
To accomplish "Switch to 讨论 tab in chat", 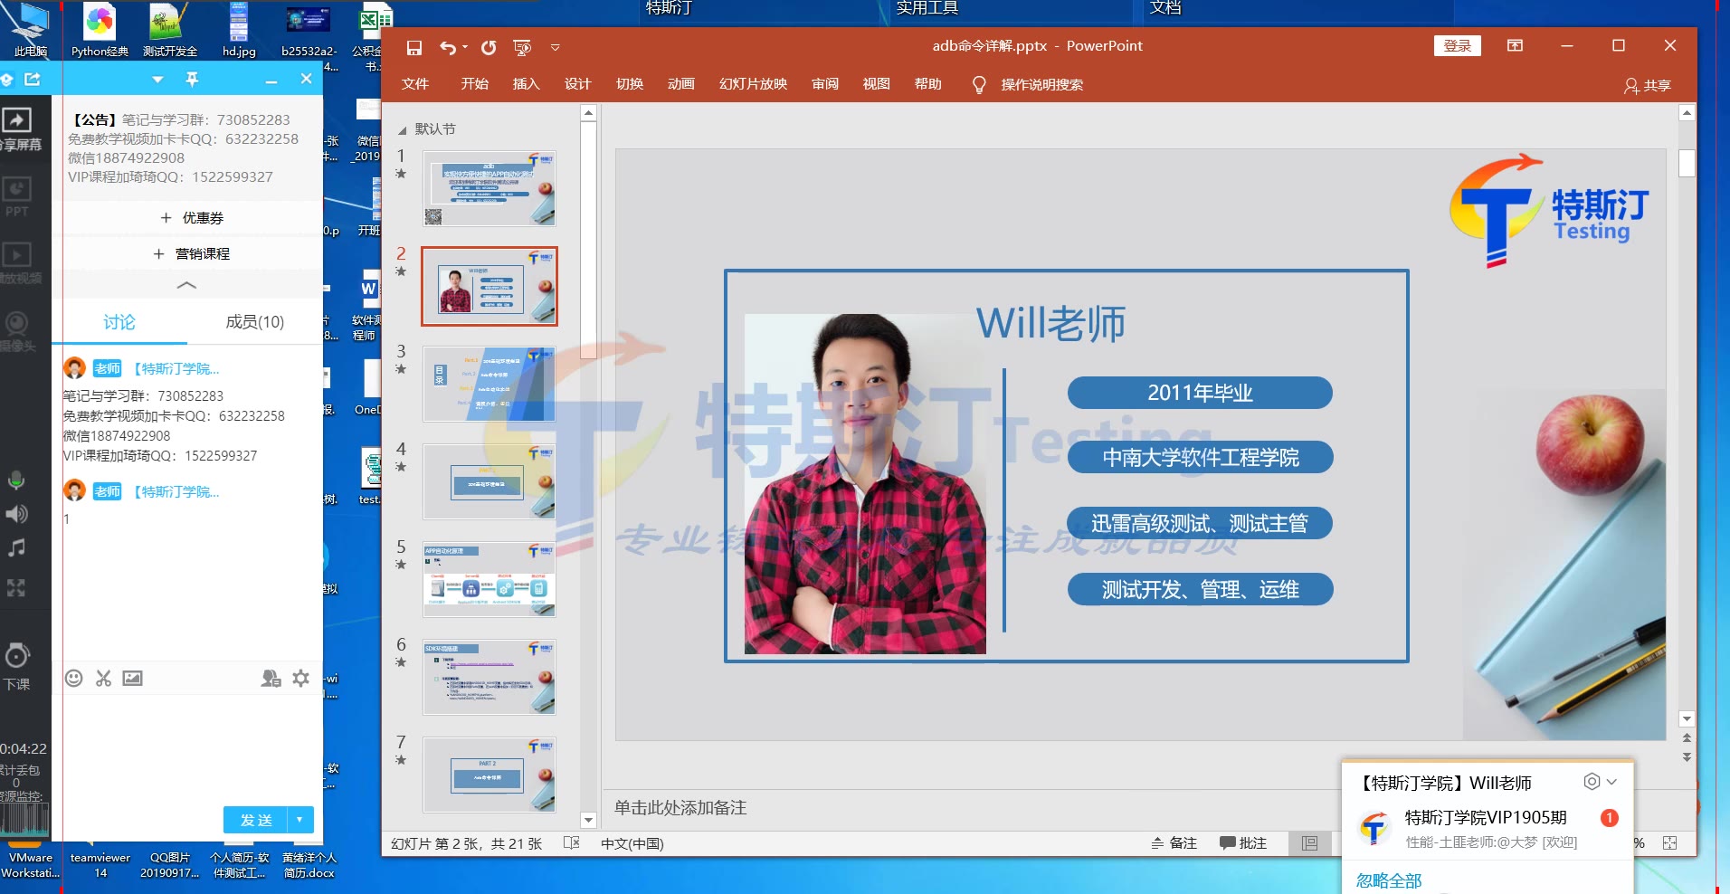I will click(x=119, y=322).
